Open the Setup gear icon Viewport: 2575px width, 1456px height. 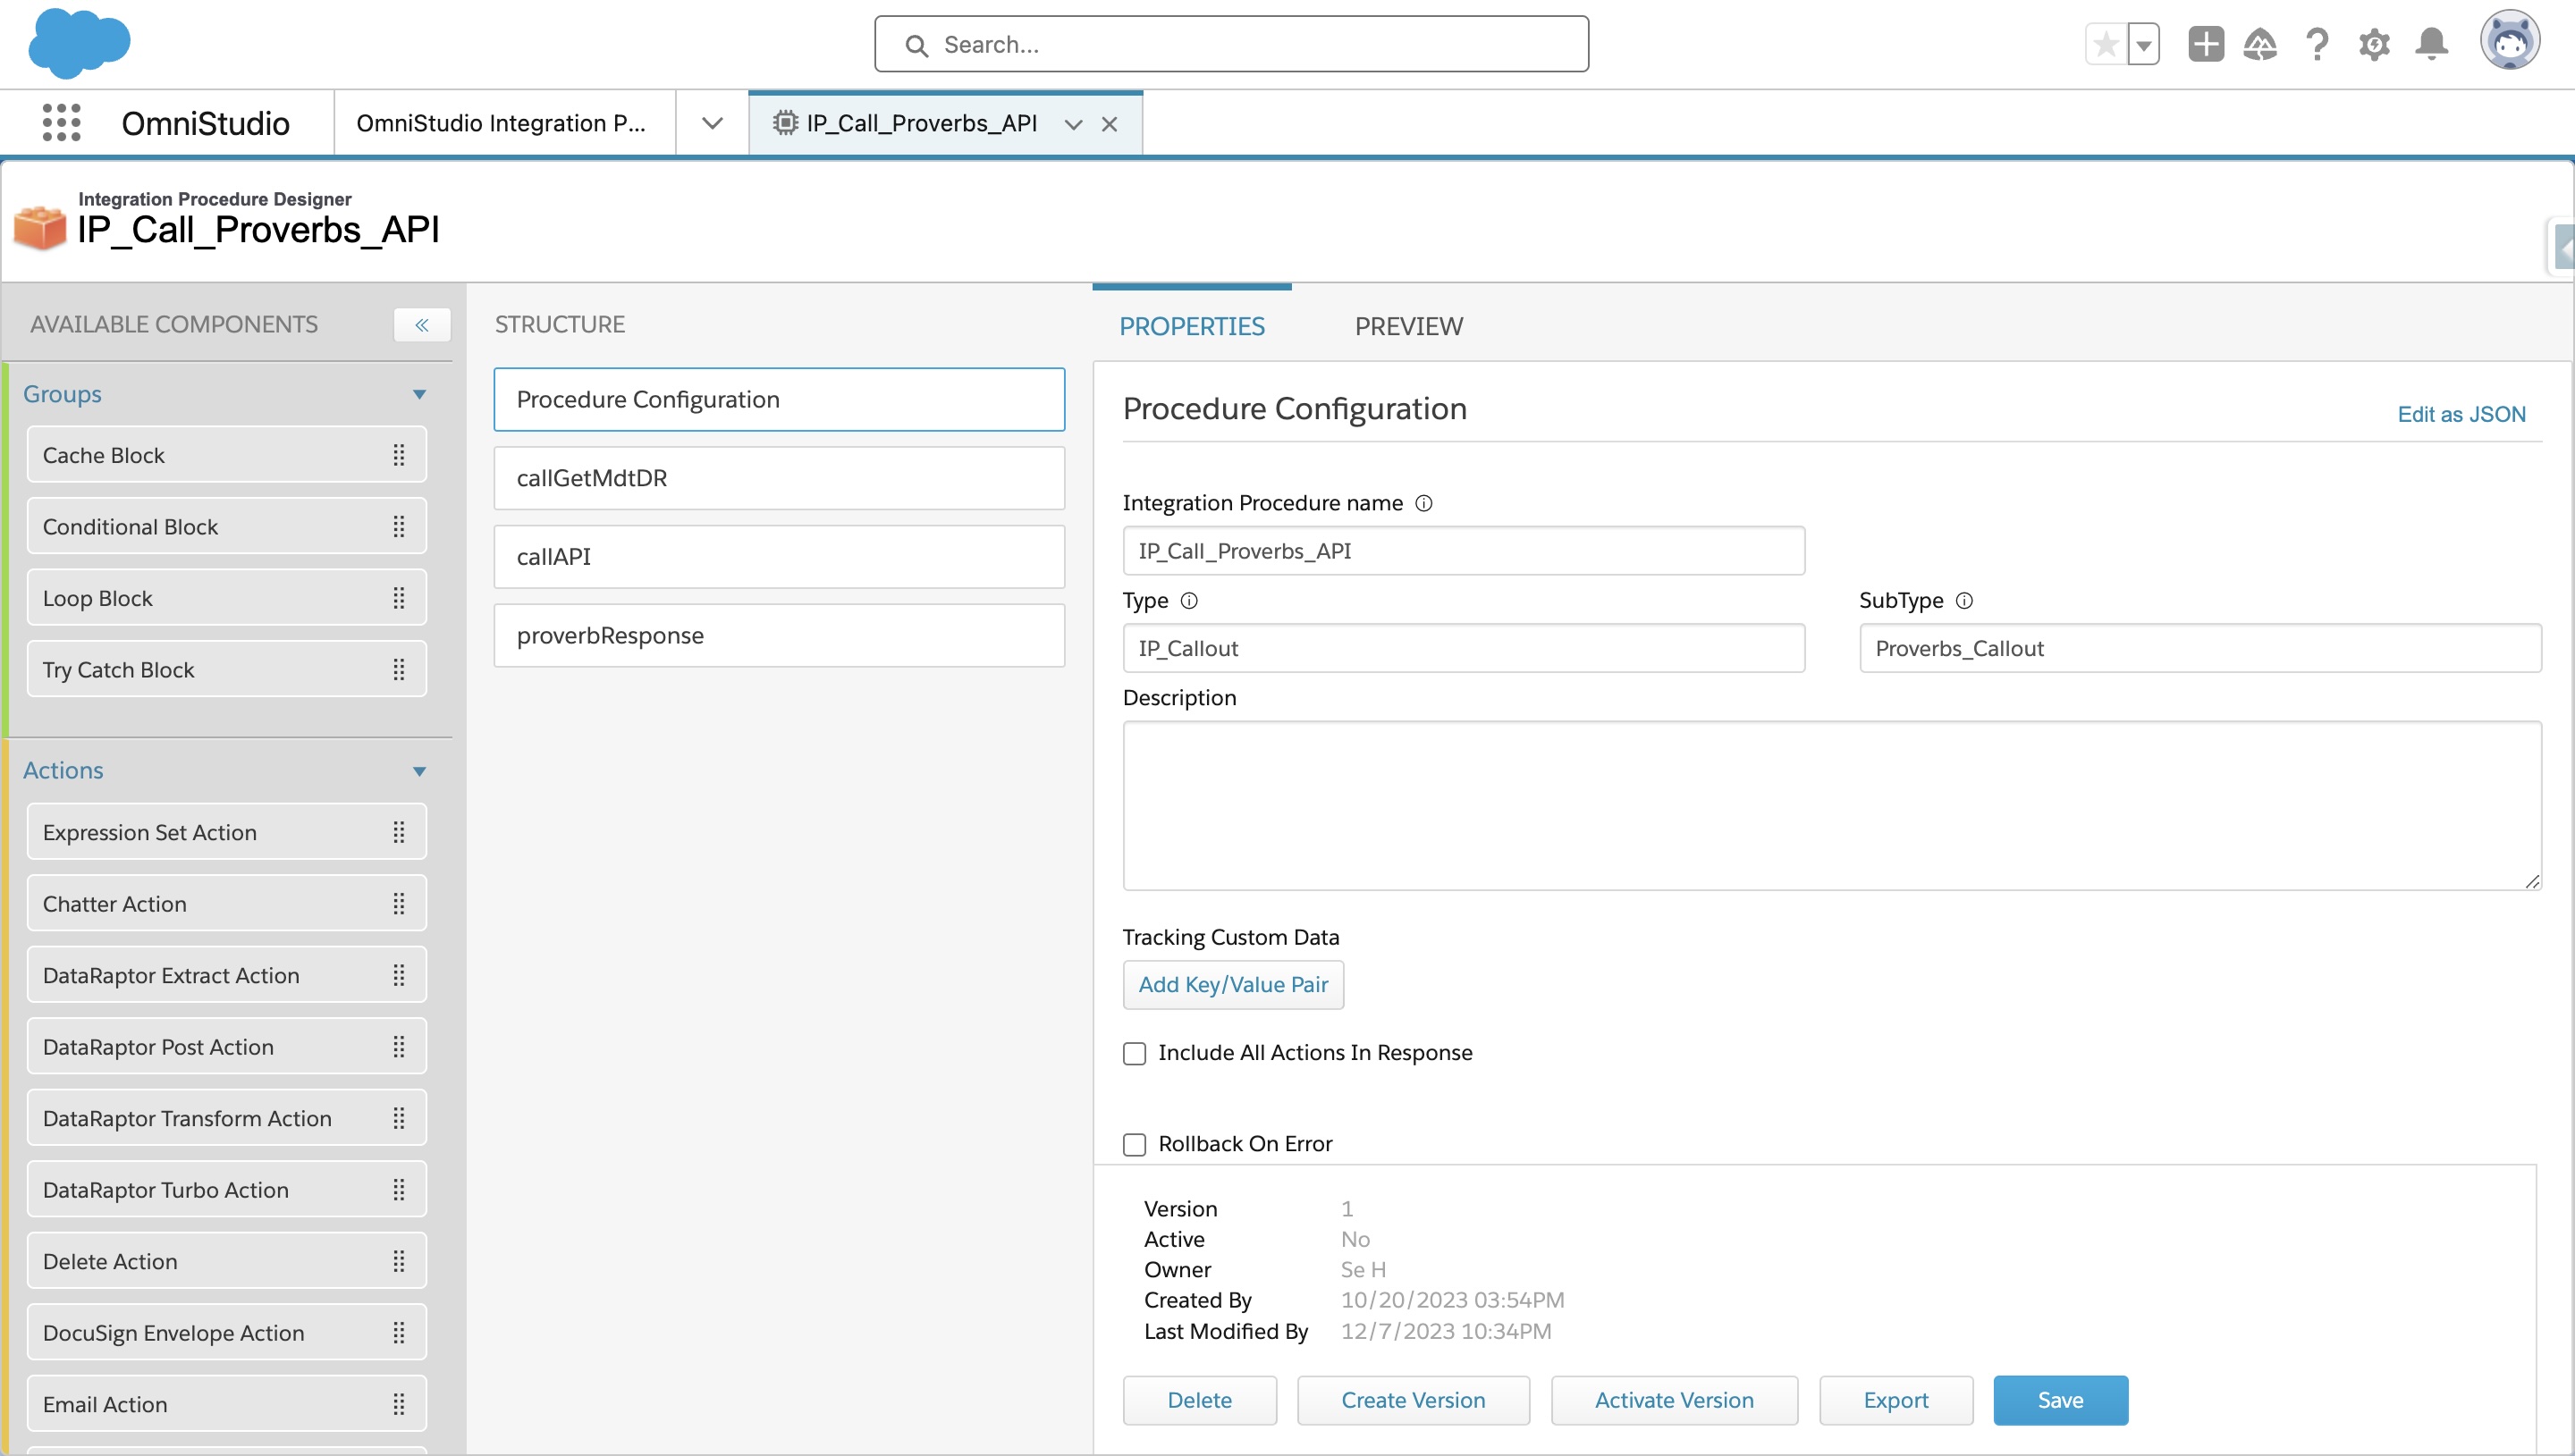[x=2374, y=44]
